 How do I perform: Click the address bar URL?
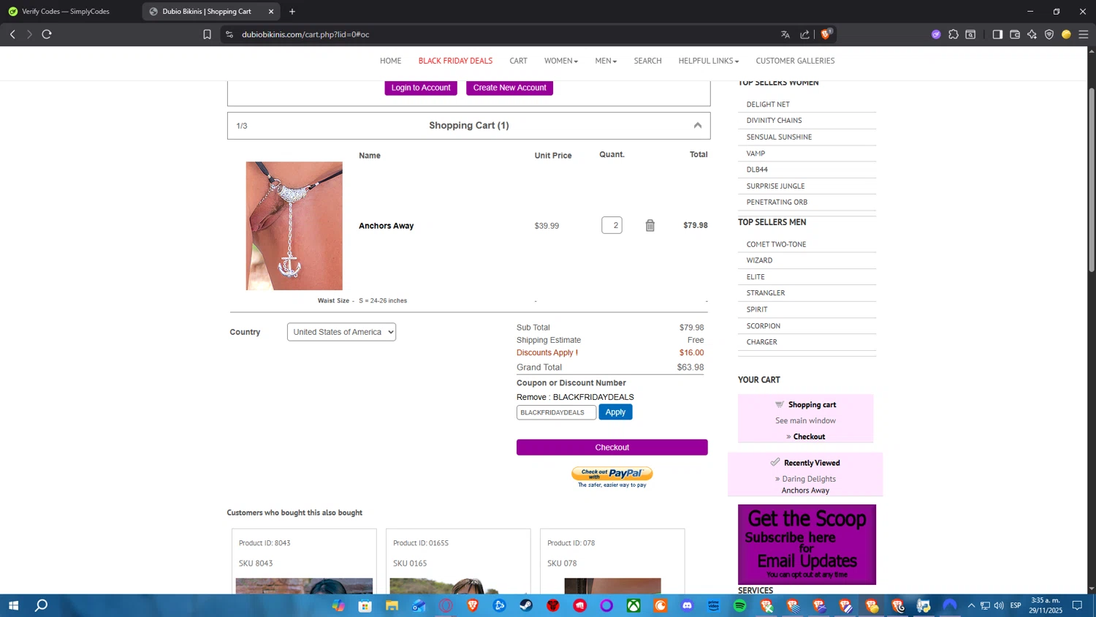(305, 34)
